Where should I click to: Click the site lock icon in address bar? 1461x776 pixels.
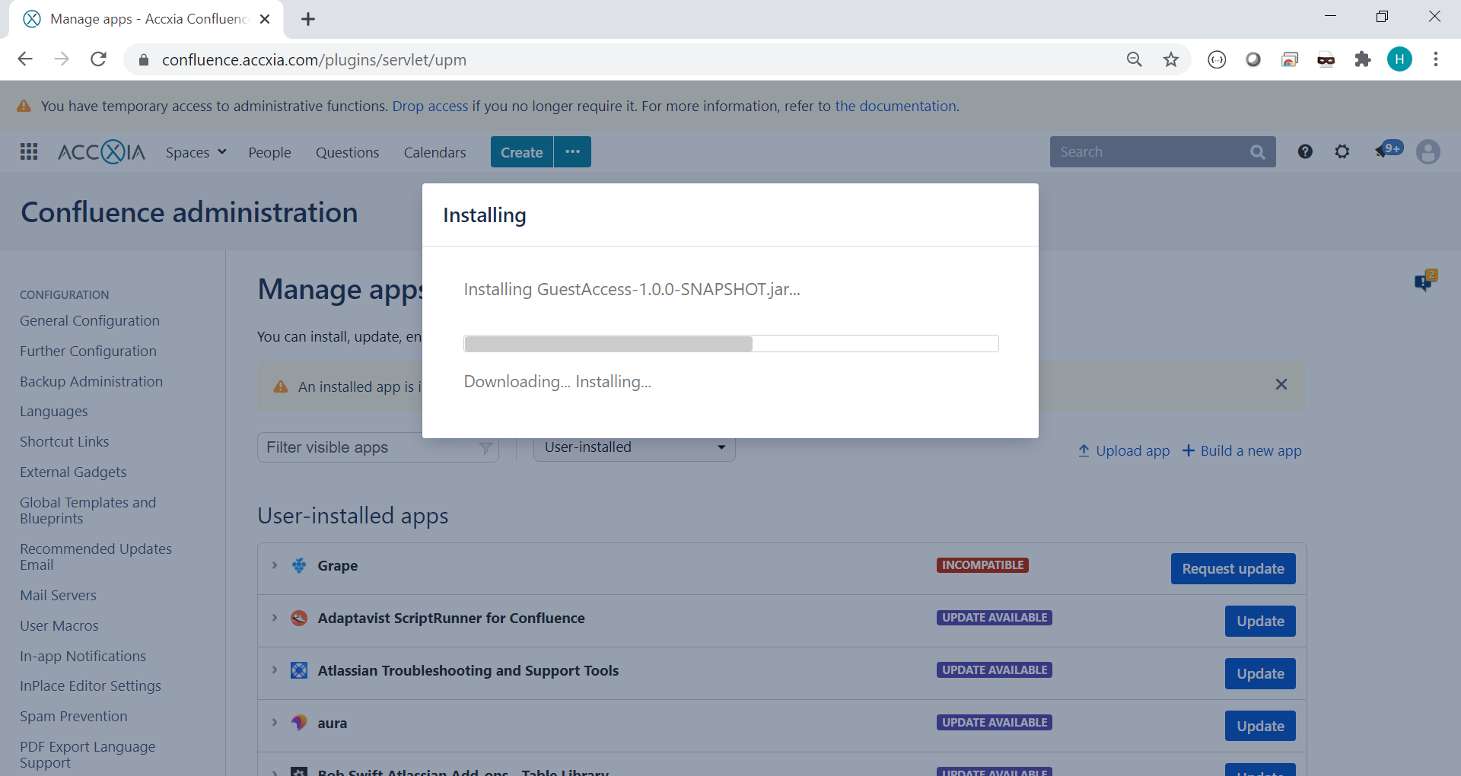pos(144,59)
